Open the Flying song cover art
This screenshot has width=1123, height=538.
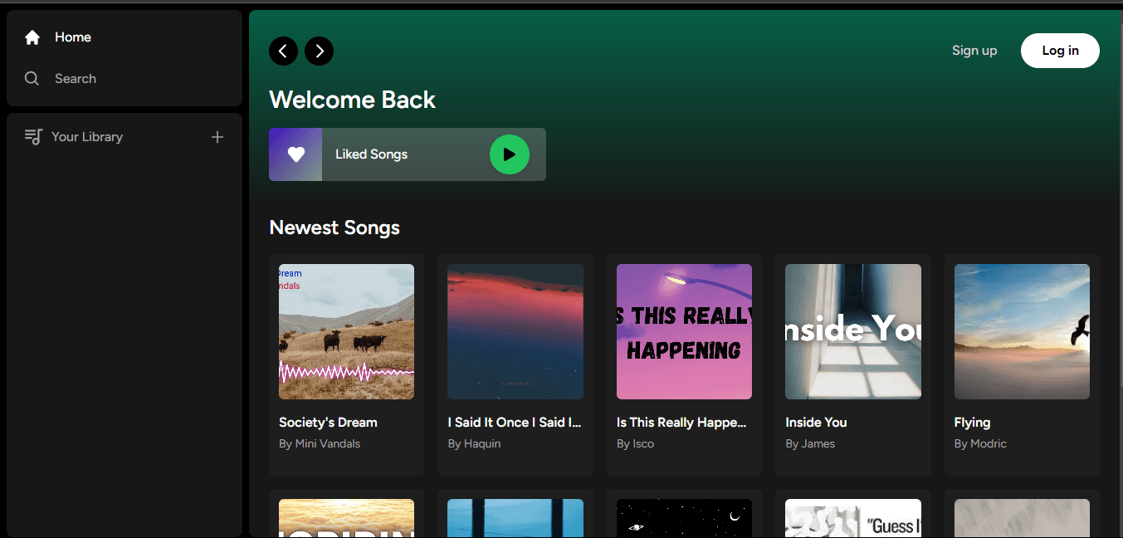[1022, 332]
